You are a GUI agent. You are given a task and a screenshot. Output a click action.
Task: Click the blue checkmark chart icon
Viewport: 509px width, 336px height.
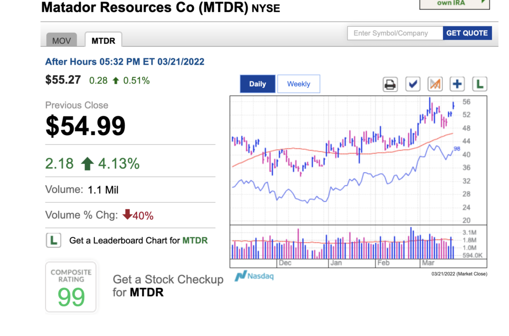(x=413, y=84)
